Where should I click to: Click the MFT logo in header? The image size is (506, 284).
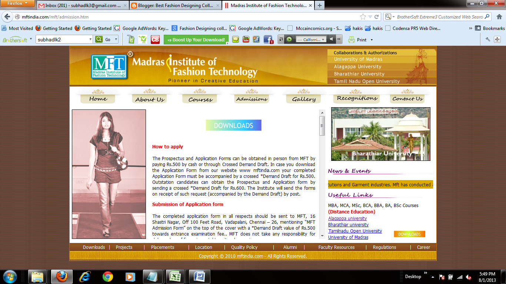click(109, 67)
